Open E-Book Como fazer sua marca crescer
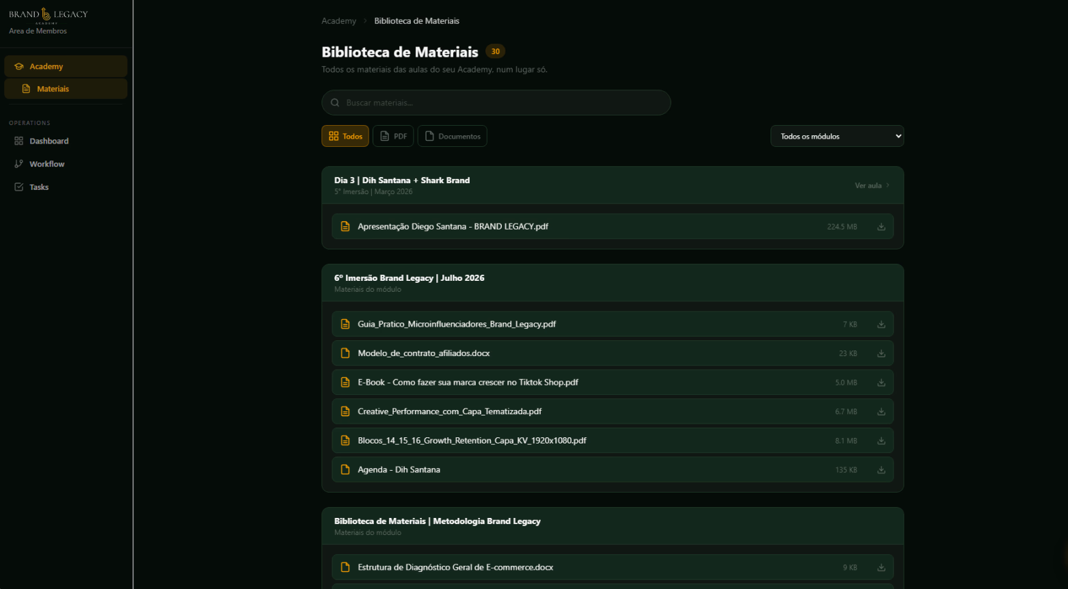Viewport: 1068px width, 589px height. [x=613, y=383]
